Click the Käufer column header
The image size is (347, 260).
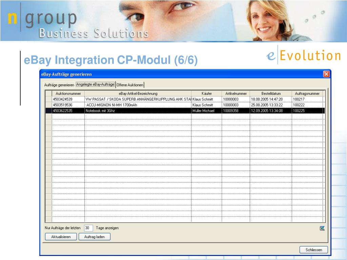(206, 93)
